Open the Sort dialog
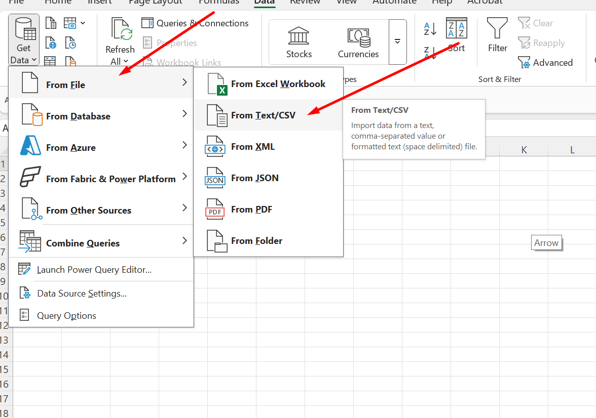 pyautogui.click(x=456, y=35)
